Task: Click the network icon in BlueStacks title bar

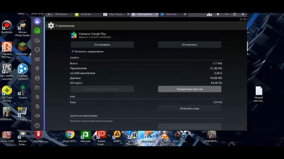Action: point(209,15)
